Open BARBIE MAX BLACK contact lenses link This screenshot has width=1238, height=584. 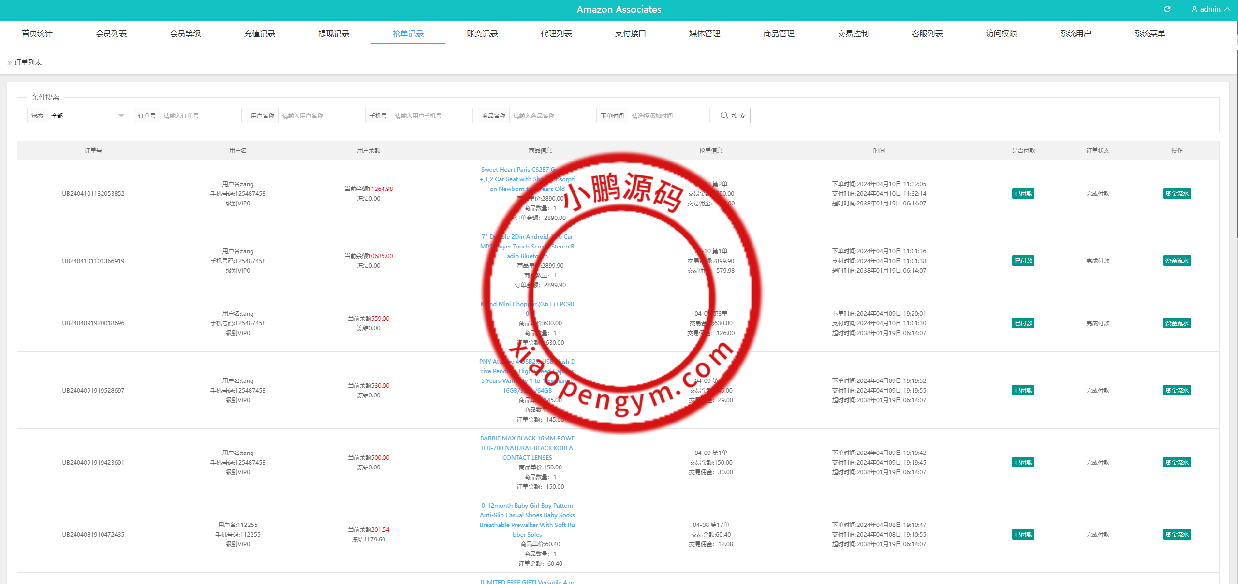[527, 448]
